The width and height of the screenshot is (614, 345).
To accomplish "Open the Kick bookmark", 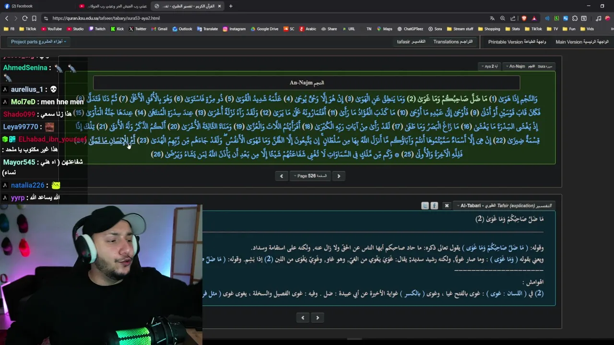I will pos(118,29).
